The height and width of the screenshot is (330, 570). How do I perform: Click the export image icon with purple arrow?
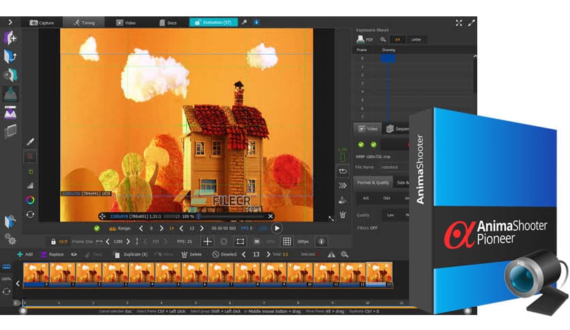10,112
